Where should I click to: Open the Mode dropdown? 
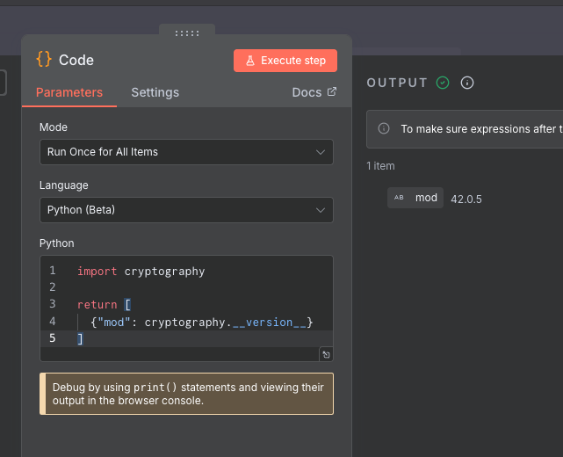(186, 152)
